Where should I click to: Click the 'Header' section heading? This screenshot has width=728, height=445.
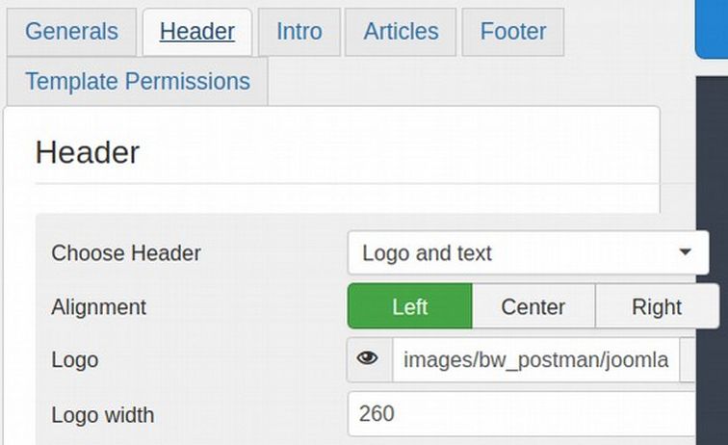[x=87, y=152]
